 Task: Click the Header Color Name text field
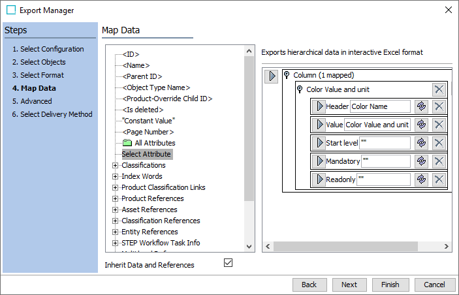[x=380, y=106]
